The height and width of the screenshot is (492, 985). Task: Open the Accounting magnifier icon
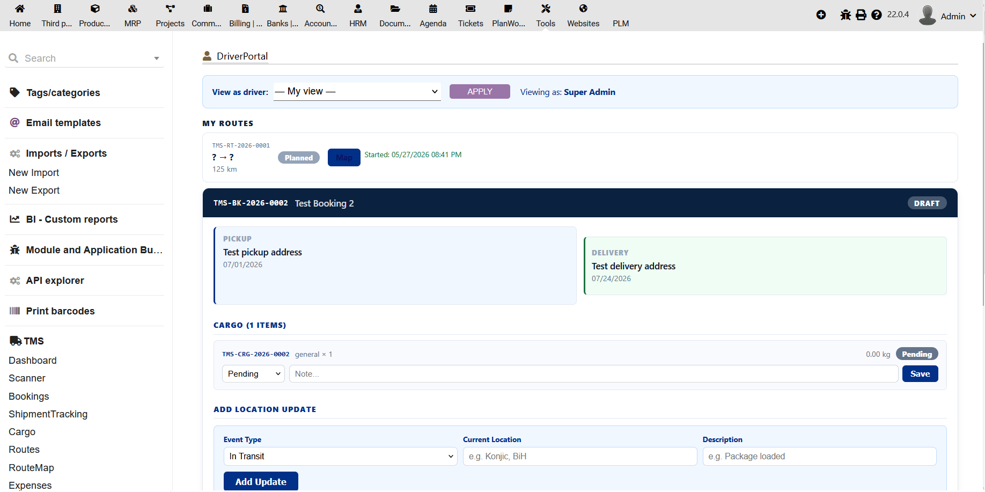320,9
